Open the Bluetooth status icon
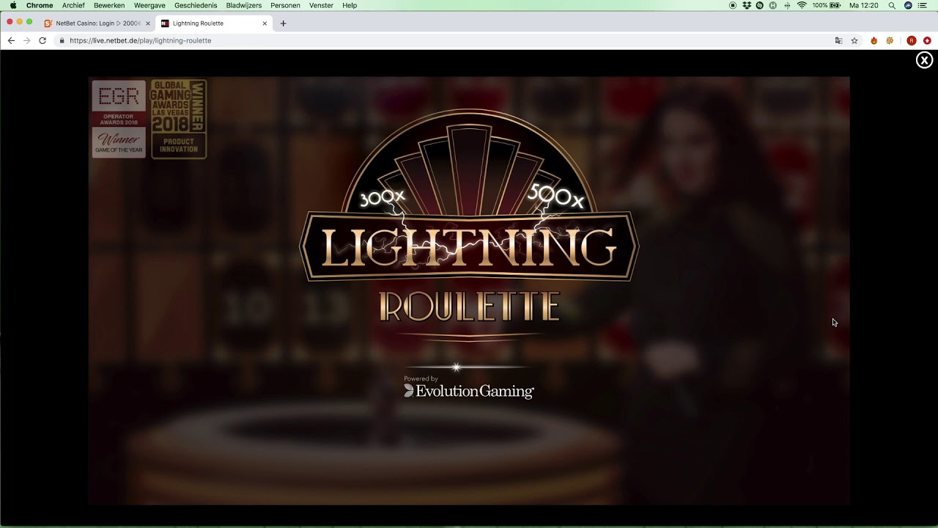This screenshot has width=938, height=528. click(x=787, y=5)
